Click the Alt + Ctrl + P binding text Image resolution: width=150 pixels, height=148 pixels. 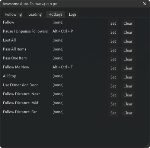(63, 31)
